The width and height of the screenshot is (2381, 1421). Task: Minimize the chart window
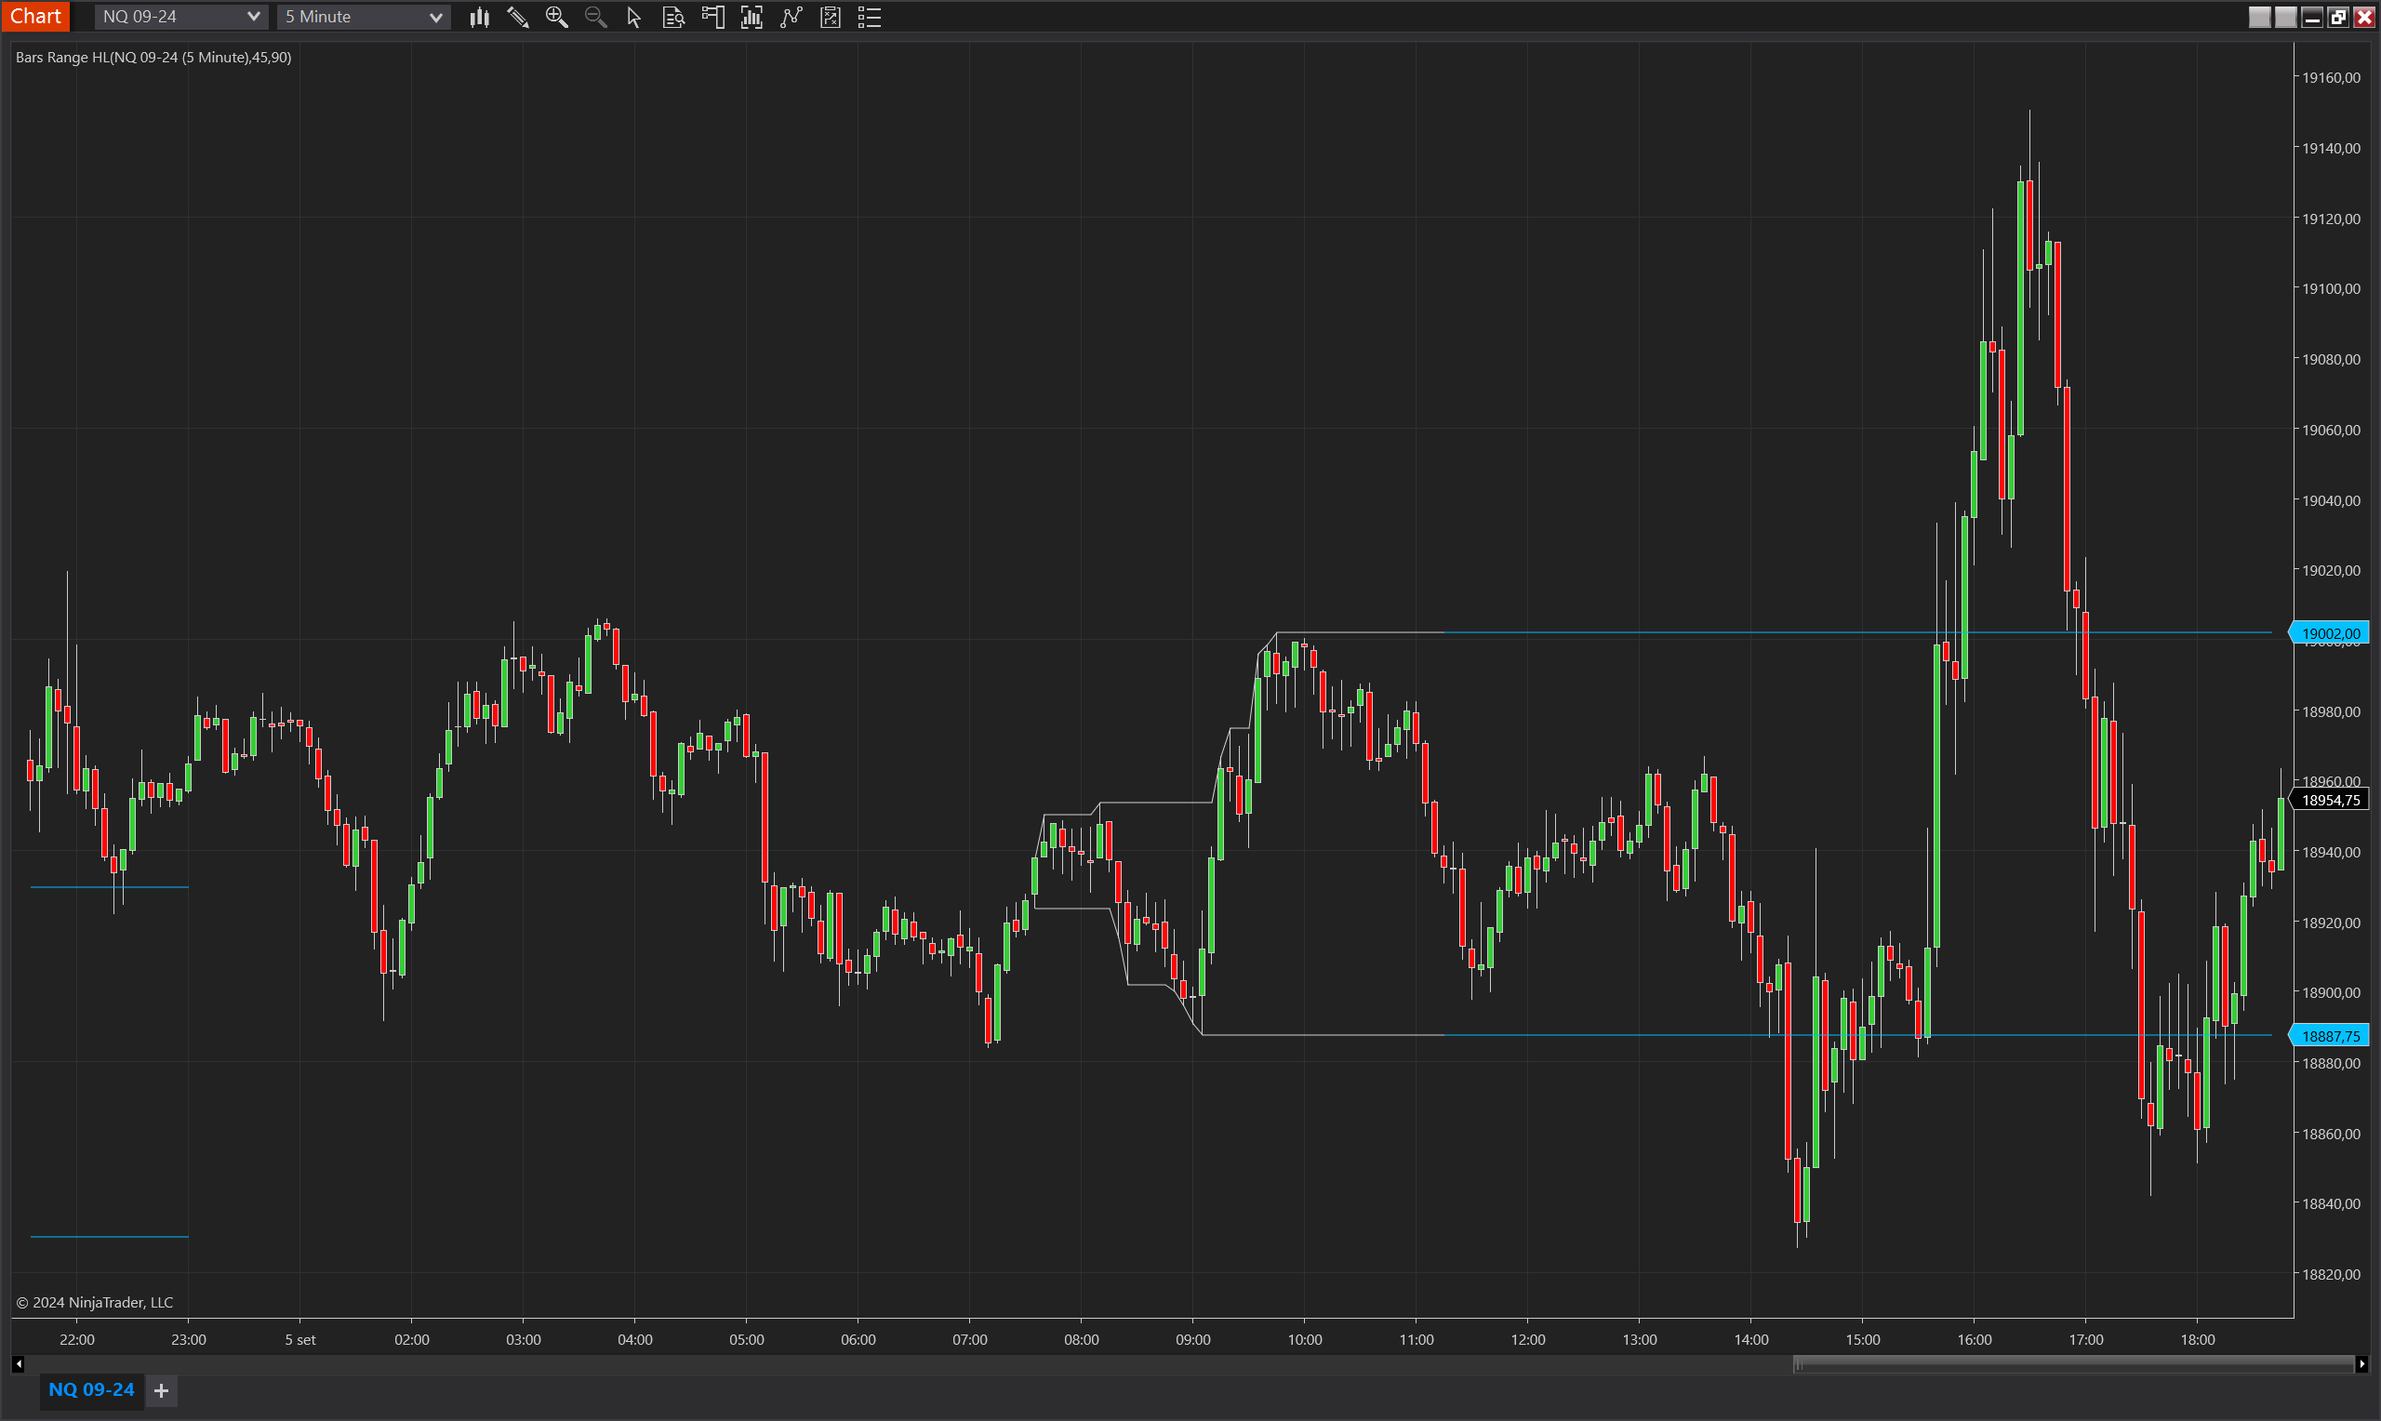[2311, 18]
